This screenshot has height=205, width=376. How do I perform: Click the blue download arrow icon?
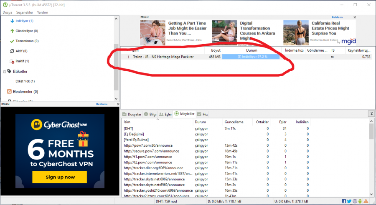point(12,21)
